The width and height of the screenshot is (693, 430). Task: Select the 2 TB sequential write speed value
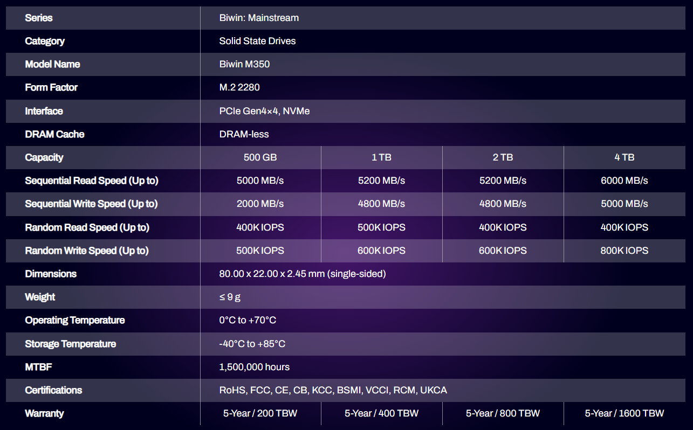(503, 204)
